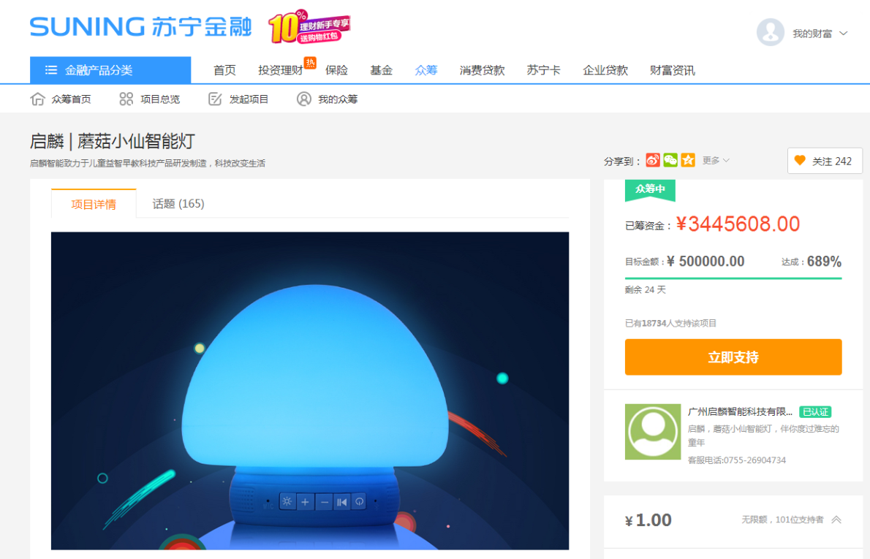The image size is (870, 559).
Task: Open the 消费贷款 nav item
Action: pyautogui.click(x=483, y=70)
